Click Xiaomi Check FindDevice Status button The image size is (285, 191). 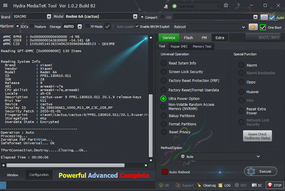coord(257,136)
